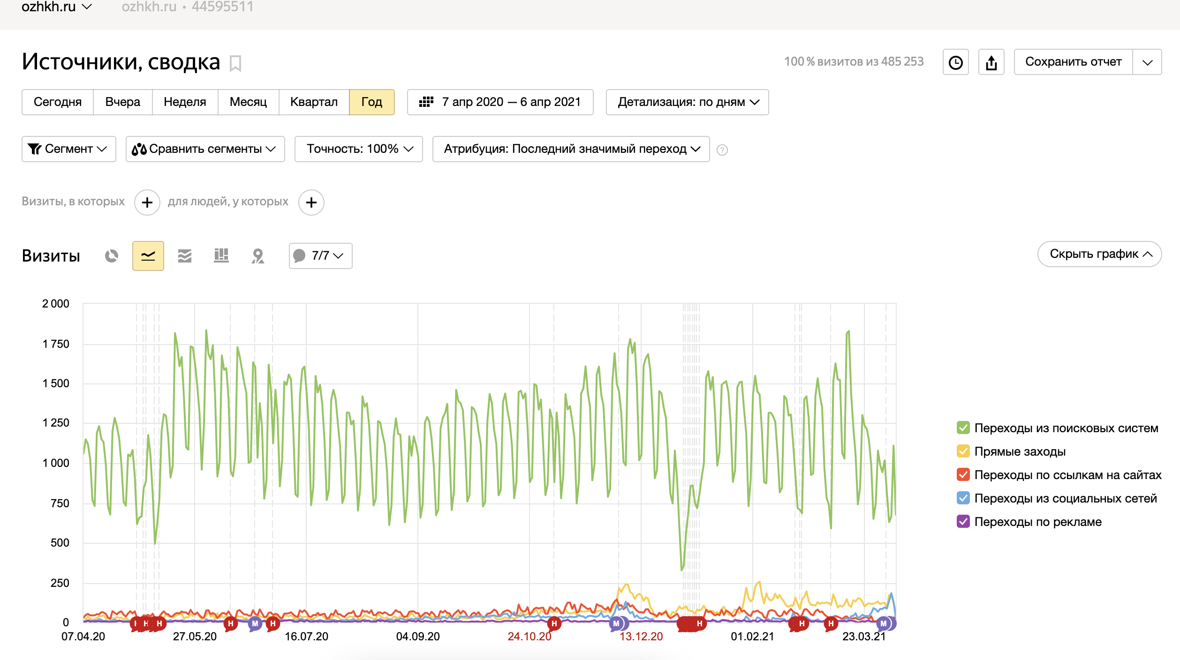This screenshot has width=1180, height=660.
Task: Switch to the bar chart view icon
Action: [x=221, y=255]
